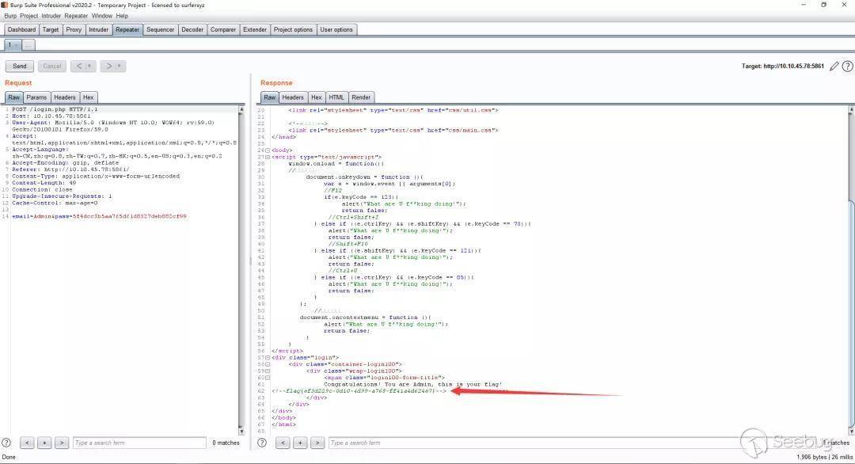Switch to the Extender tab
855x464 pixels.
click(x=255, y=29)
